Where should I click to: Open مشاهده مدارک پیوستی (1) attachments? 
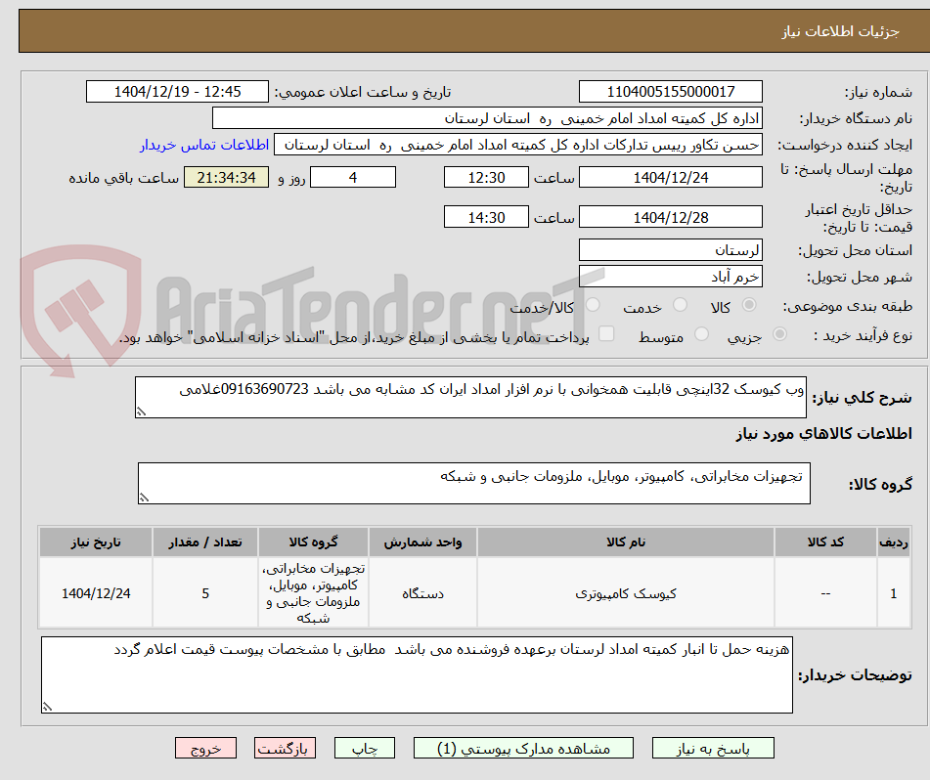tap(523, 748)
